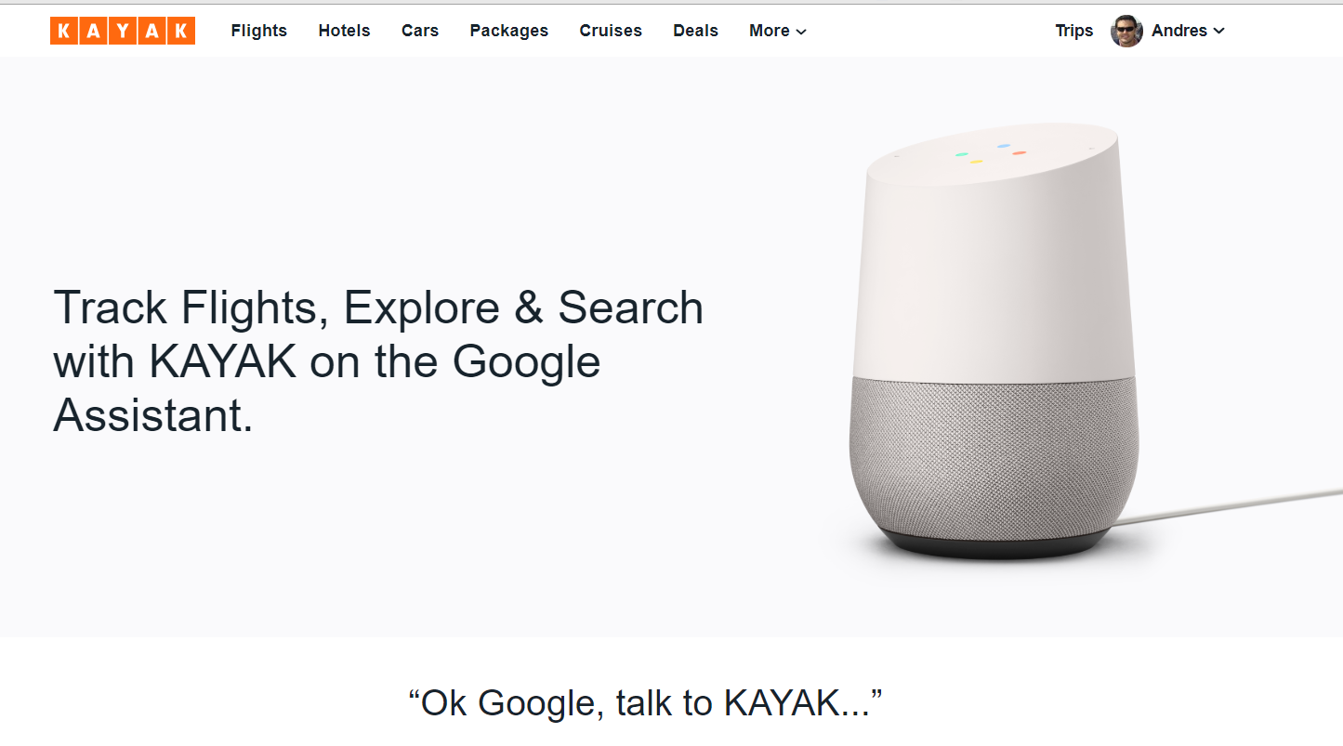Click the chevron arrow beside More
Viewport: 1343px width, 746px height.
point(801,32)
